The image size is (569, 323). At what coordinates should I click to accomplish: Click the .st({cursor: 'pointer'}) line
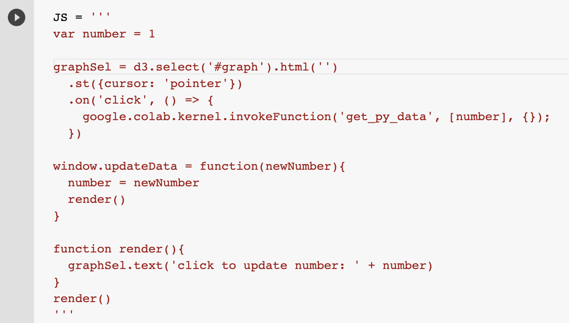pyautogui.click(x=155, y=84)
